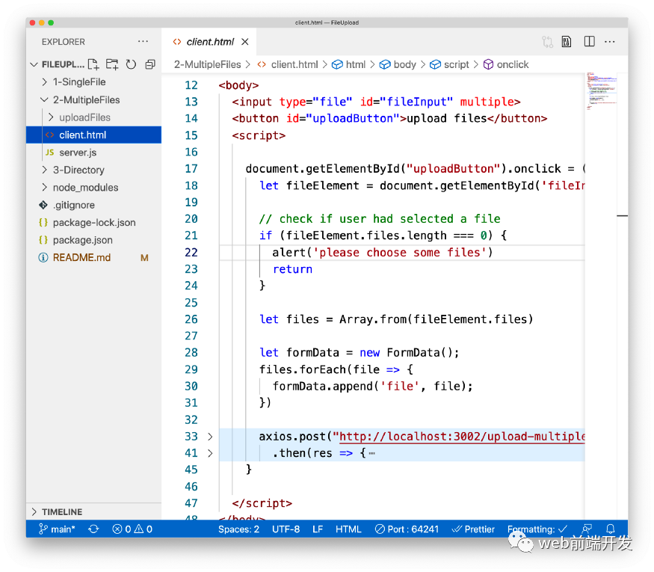Click the red macOS close window button
Screen dimensions: 654x572
point(33,22)
